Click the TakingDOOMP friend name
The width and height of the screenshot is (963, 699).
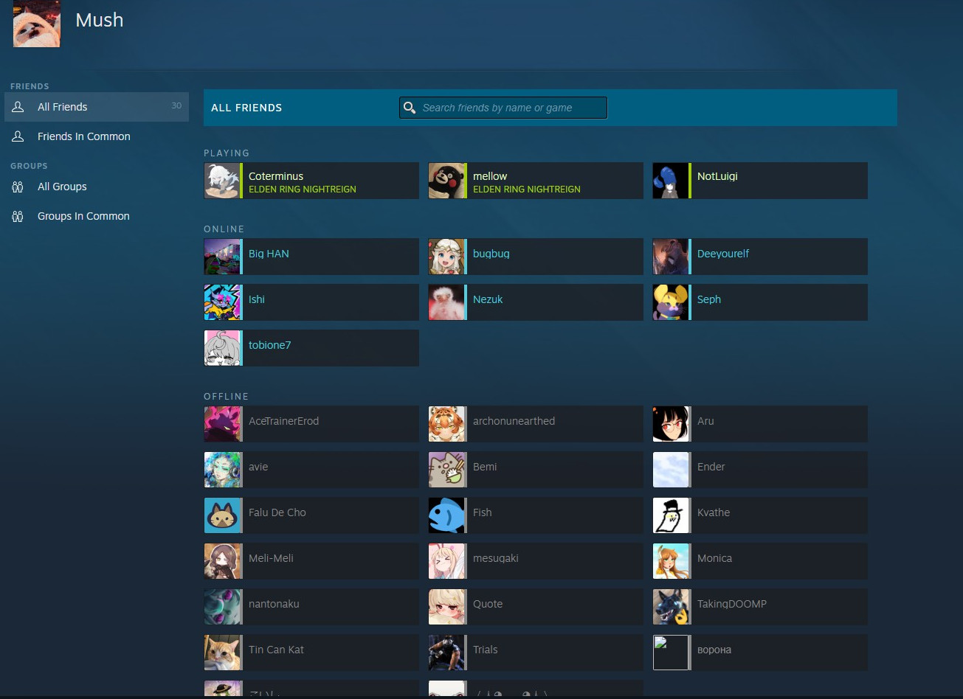732,604
